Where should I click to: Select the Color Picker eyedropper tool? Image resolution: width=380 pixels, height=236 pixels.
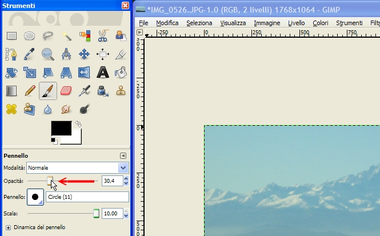29,54
